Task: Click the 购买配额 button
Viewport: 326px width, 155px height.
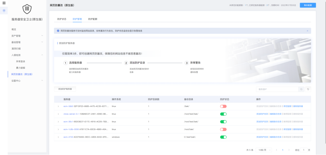Action: 308,5
